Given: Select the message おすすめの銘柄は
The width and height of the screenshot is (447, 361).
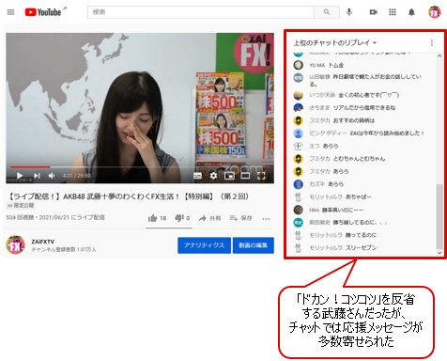Looking at the screenshot, I should (x=354, y=120).
